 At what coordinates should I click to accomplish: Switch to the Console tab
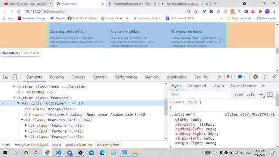(57, 77)
